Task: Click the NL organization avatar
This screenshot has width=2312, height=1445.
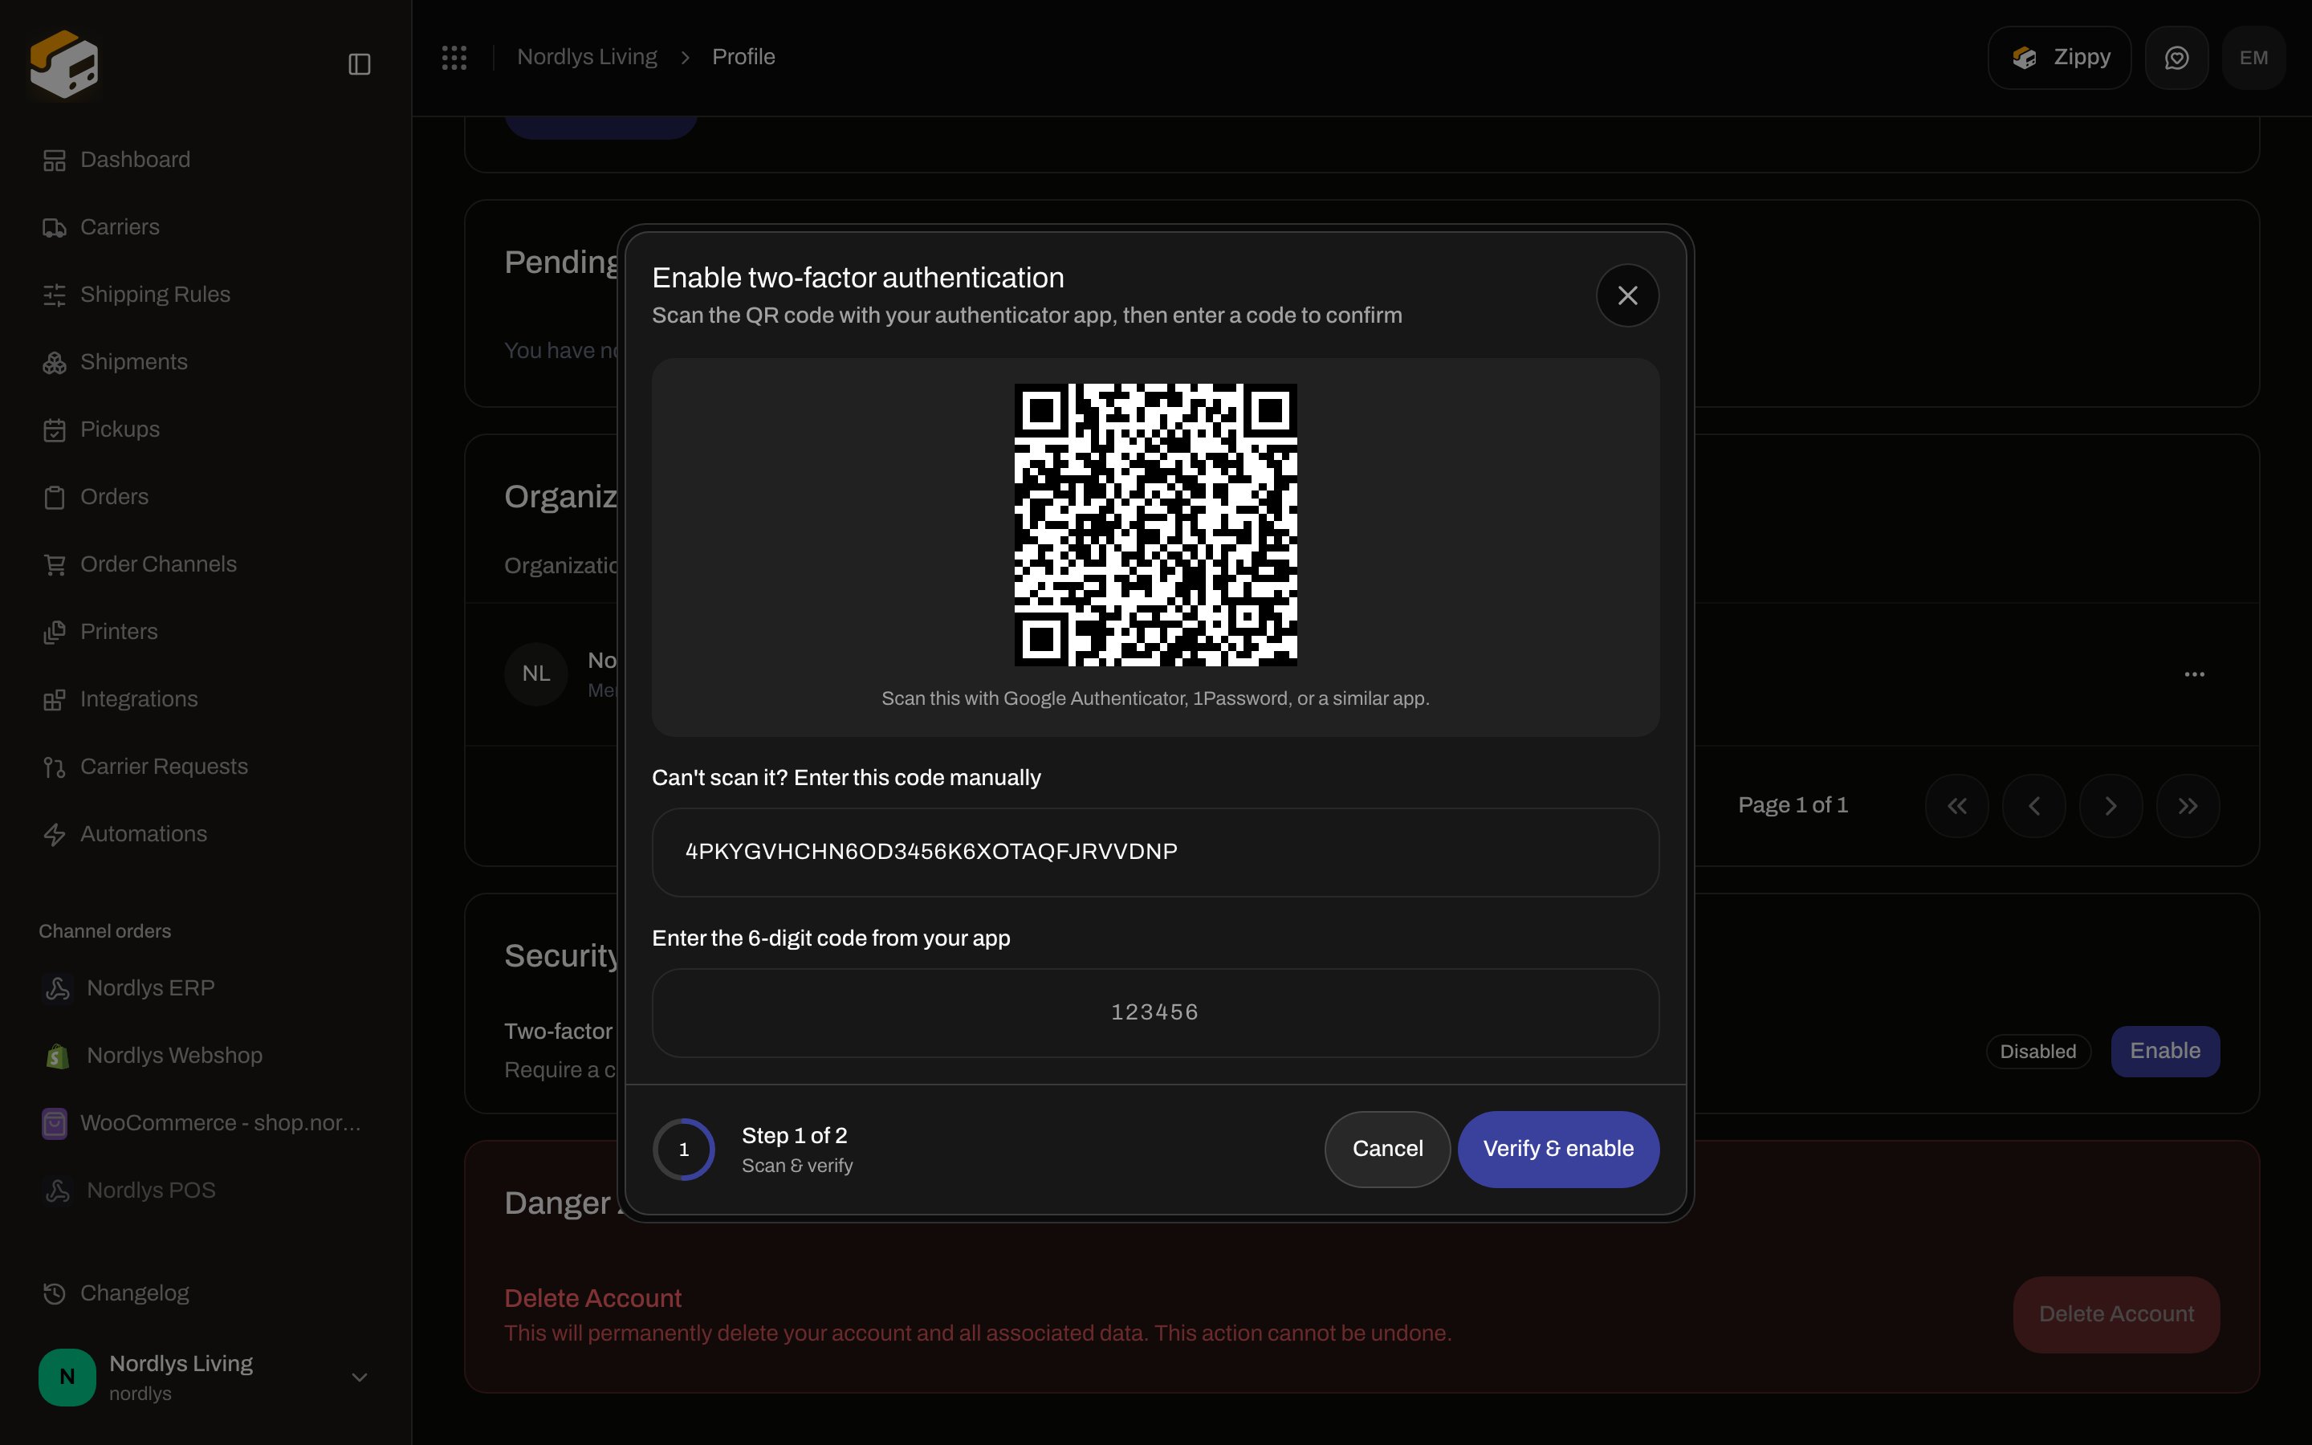Action: click(536, 674)
